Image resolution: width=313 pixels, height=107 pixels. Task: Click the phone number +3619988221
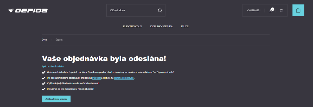253,11
